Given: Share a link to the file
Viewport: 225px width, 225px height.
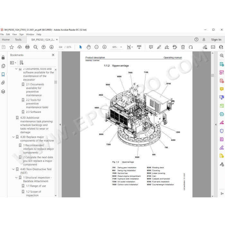Looking at the screenshot, I should click(x=205, y=47).
